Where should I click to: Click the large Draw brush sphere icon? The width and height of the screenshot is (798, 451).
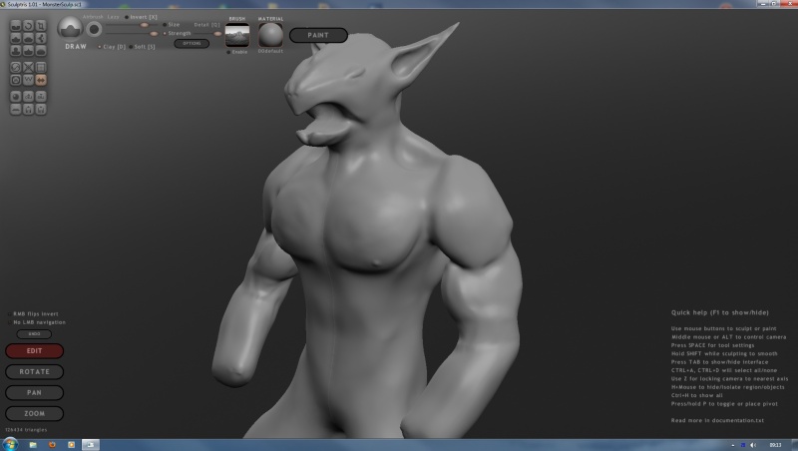pos(71,28)
